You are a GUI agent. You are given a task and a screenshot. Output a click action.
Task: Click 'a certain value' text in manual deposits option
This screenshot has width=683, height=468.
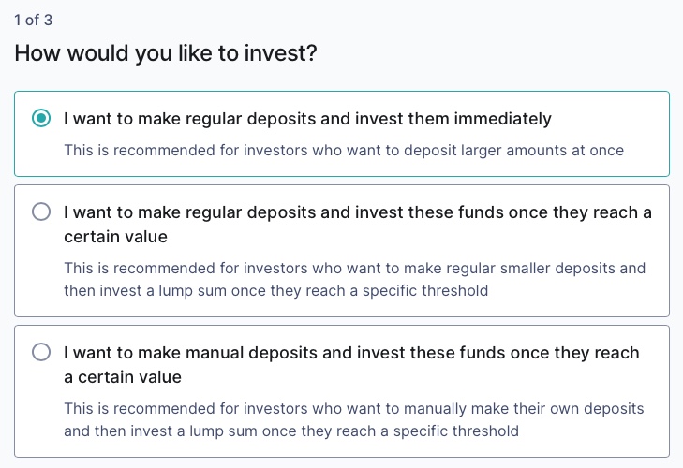tap(122, 377)
